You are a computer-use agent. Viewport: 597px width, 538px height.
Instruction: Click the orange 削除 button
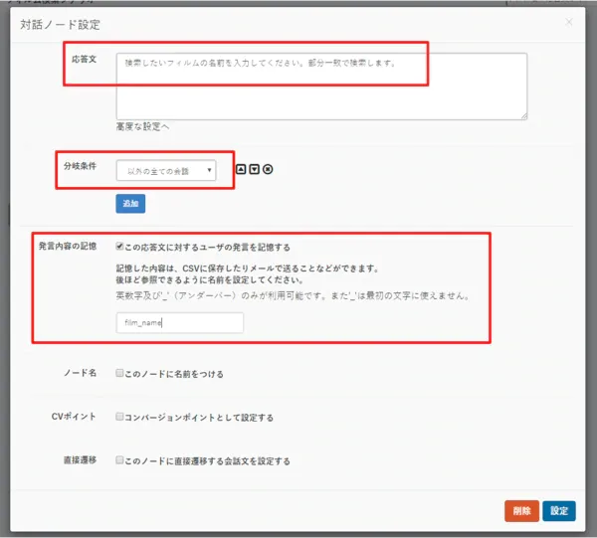pyautogui.click(x=521, y=511)
